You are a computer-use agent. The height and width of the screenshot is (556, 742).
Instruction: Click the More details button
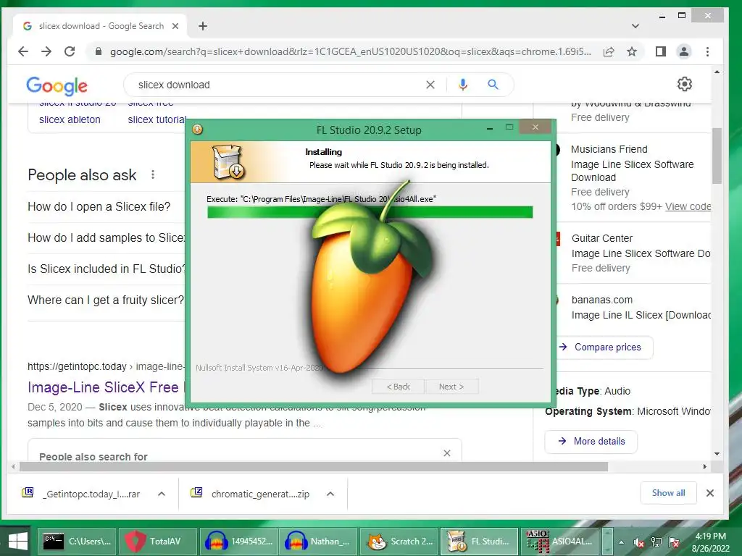[591, 441]
